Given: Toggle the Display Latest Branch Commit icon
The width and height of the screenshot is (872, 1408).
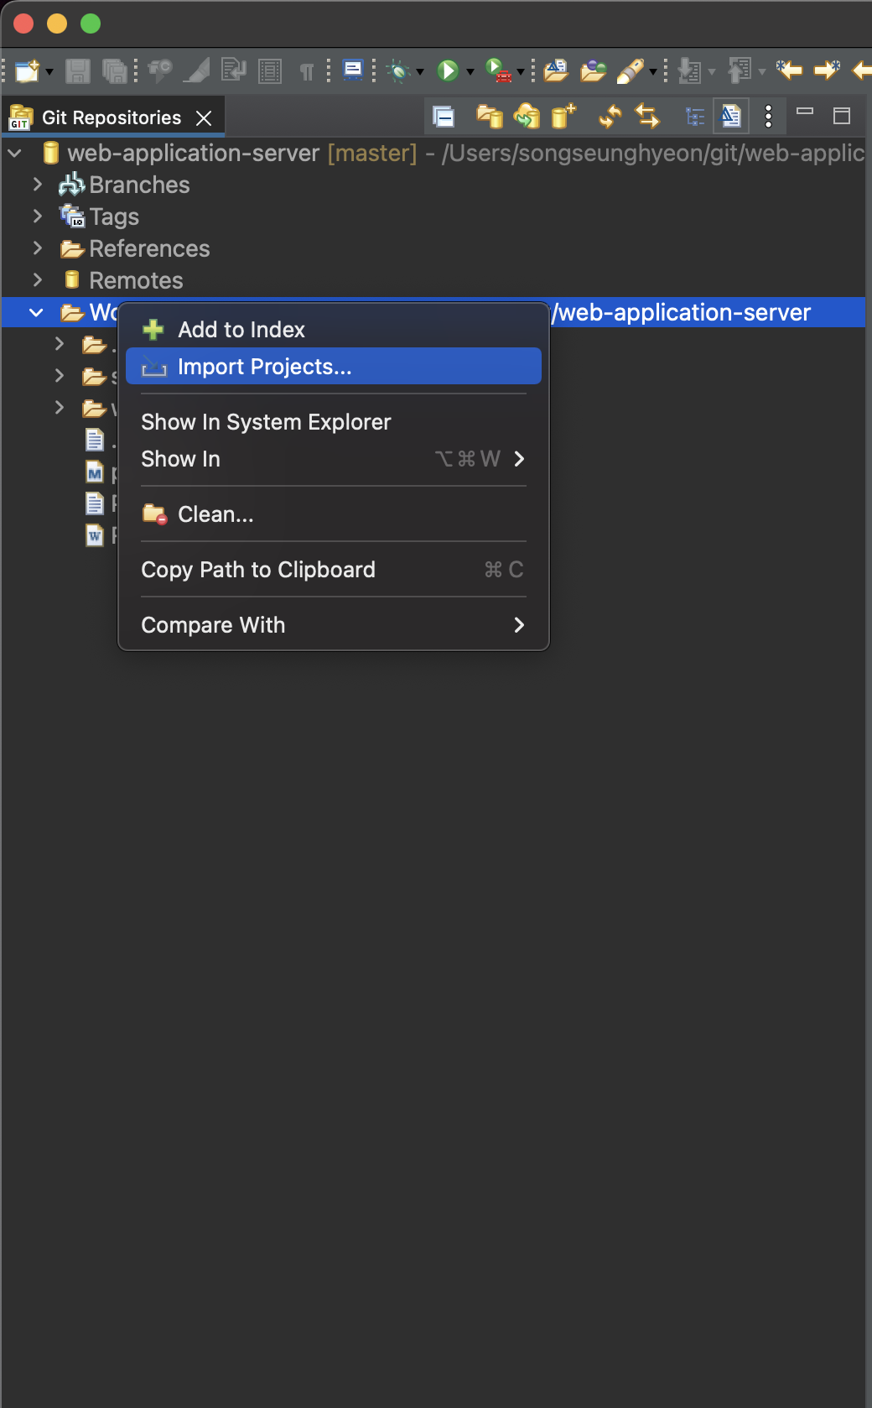Looking at the screenshot, I should pos(730,117).
